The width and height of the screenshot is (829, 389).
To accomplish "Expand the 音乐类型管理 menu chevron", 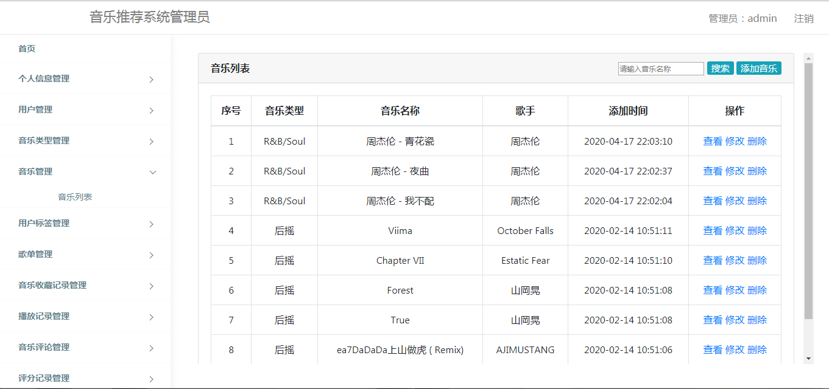I will tap(151, 141).
